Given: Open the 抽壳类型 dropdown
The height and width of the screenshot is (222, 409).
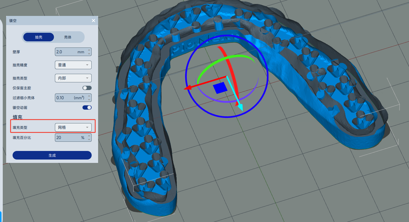Looking at the screenshot, I should tap(73, 78).
